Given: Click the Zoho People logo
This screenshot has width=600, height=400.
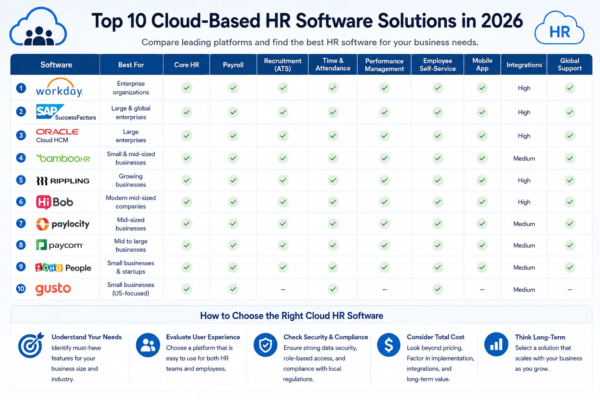Looking at the screenshot, I should 63,268.
